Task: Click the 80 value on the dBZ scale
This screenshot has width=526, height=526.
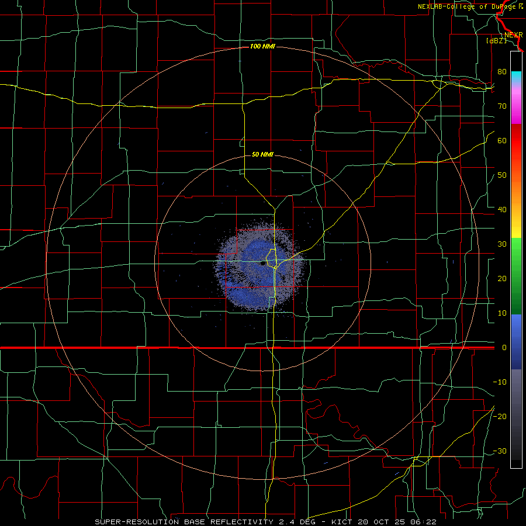Action: pos(502,72)
